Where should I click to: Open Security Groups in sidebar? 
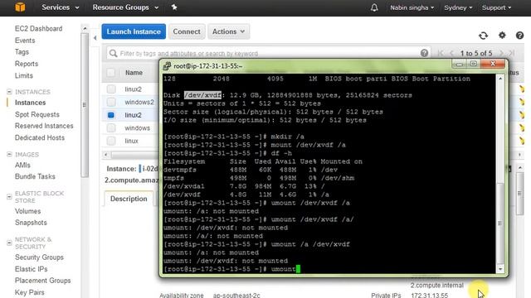point(39,257)
